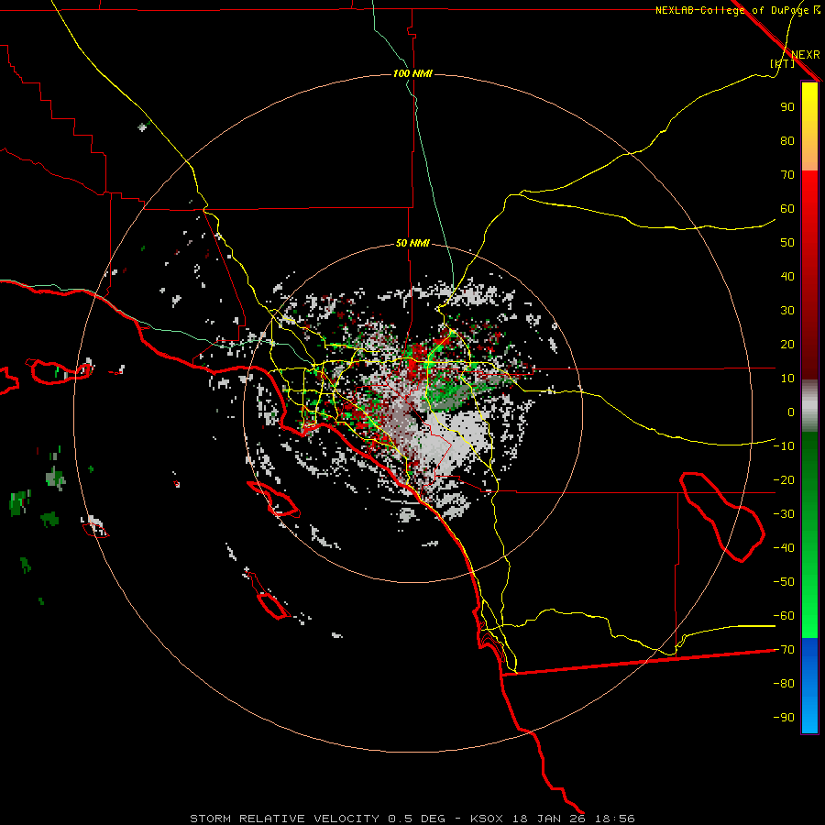Click the -60 scale label
Image resolution: width=825 pixels, height=825 pixels.
tap(784, 616)
